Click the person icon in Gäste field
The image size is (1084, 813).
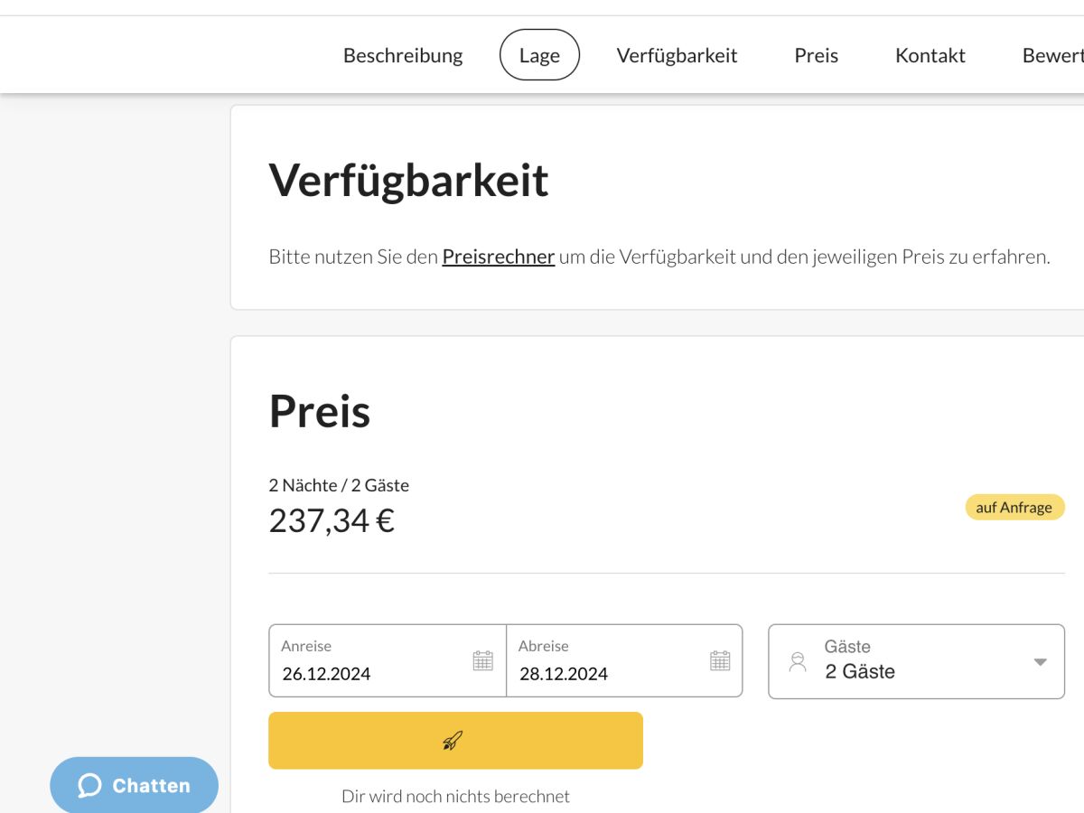tap(798, 661)
